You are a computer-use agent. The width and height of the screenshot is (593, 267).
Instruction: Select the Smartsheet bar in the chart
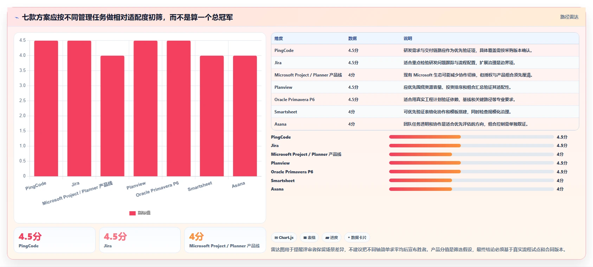pos(212,116)
